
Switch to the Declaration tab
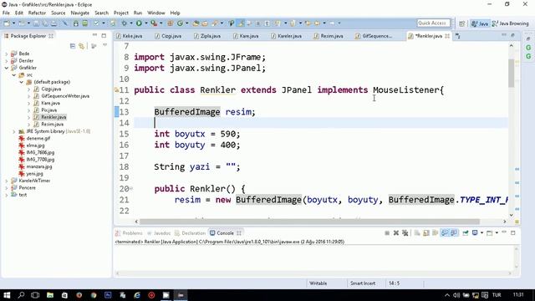tap(190, 233)
